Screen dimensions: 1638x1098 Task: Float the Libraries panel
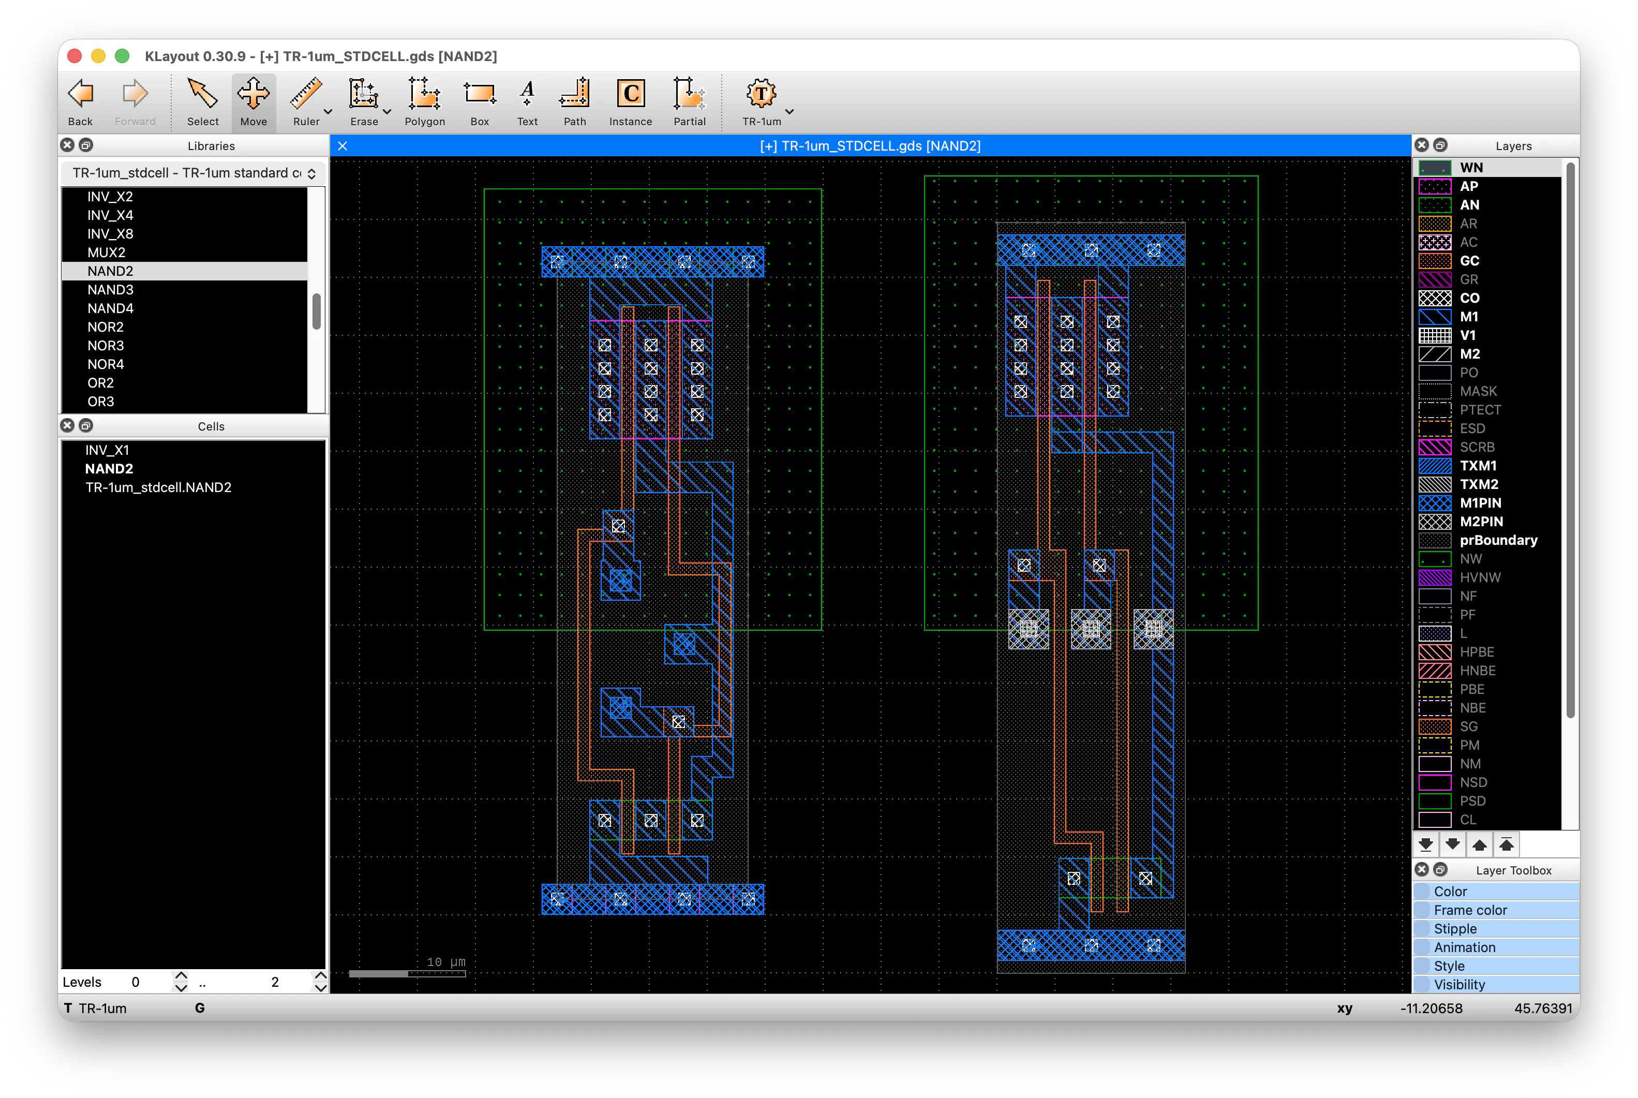(x=86, y=145)
